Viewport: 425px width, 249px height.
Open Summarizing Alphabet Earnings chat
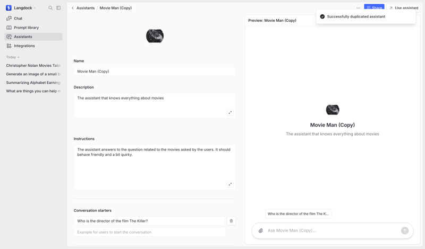click(33, 83)
